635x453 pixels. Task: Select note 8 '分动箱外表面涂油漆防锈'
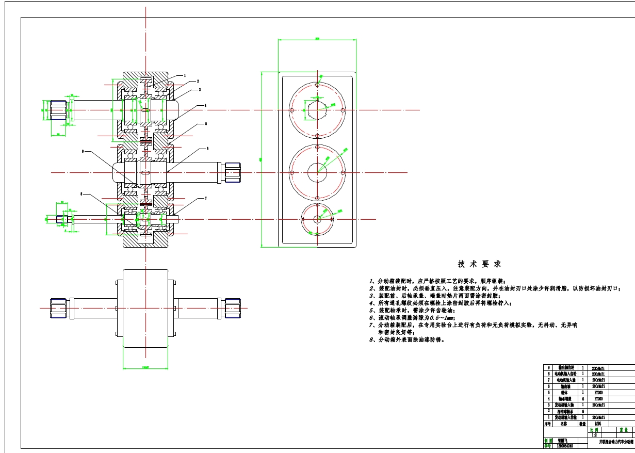406,340
